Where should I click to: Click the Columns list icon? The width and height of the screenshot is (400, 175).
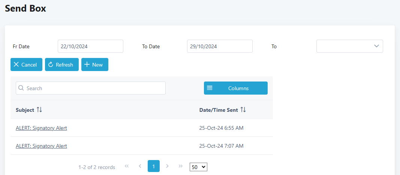(x=210, y=88)
